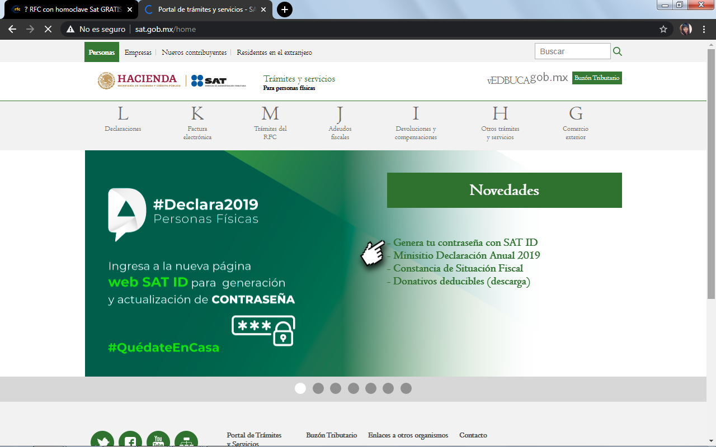
Task: Stop loading the page
Action: pos(48,29)
